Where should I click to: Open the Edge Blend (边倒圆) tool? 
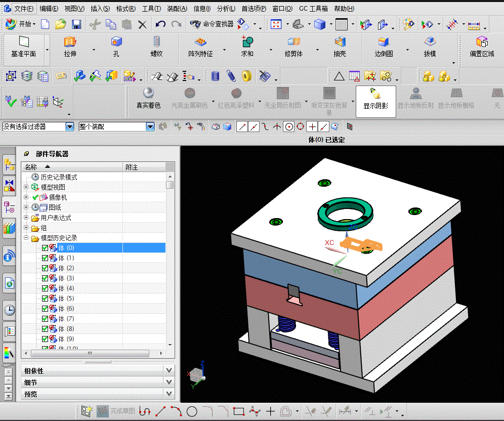[384, 43]
